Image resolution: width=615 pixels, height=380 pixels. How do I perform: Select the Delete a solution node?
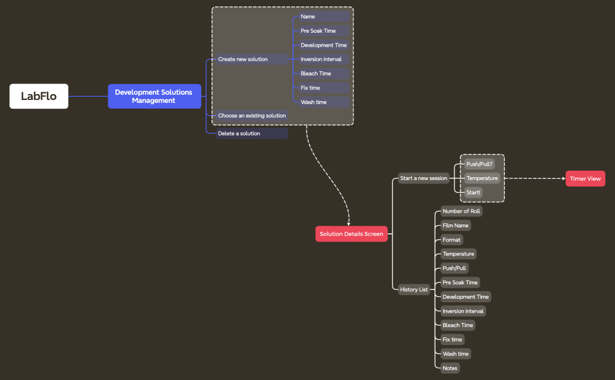point(240,133)
